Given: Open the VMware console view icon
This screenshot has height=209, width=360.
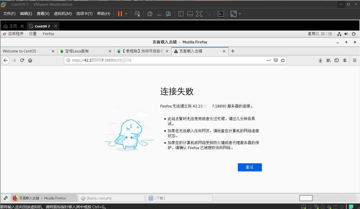Looking at the screenshot, I should tap(221, 14).
